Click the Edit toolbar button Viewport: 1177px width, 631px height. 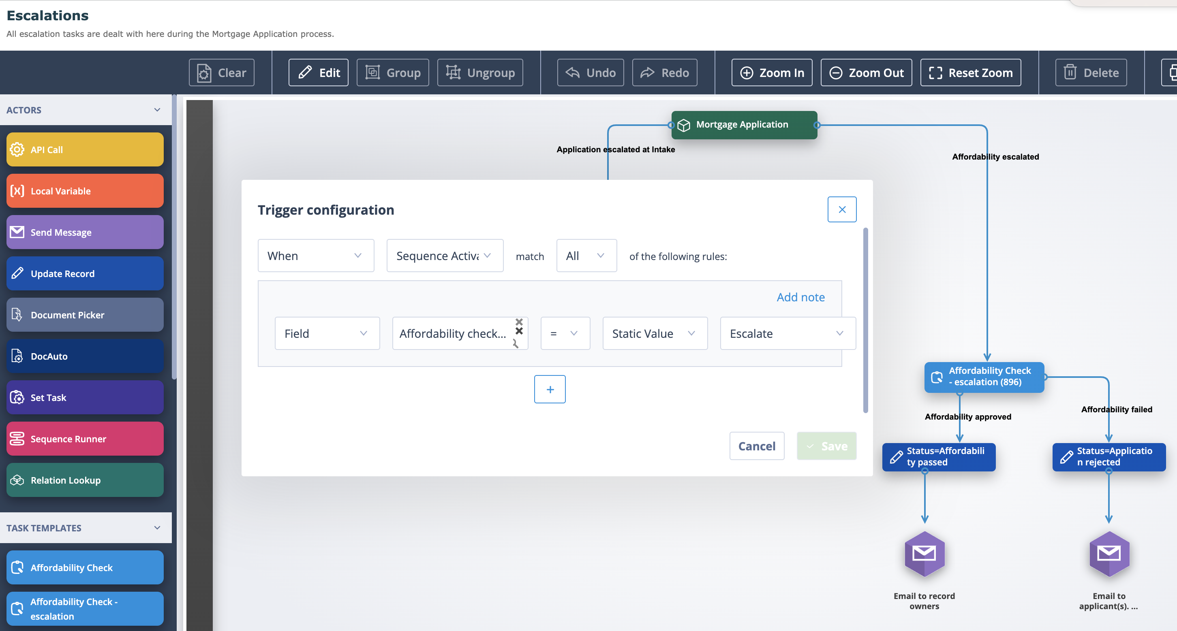[319, 72]
